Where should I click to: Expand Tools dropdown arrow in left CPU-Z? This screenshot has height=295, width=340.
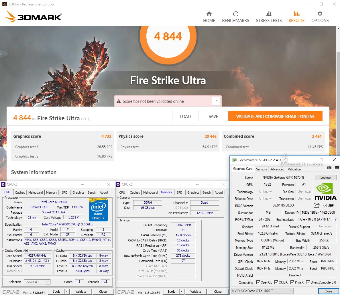(67, 292)
